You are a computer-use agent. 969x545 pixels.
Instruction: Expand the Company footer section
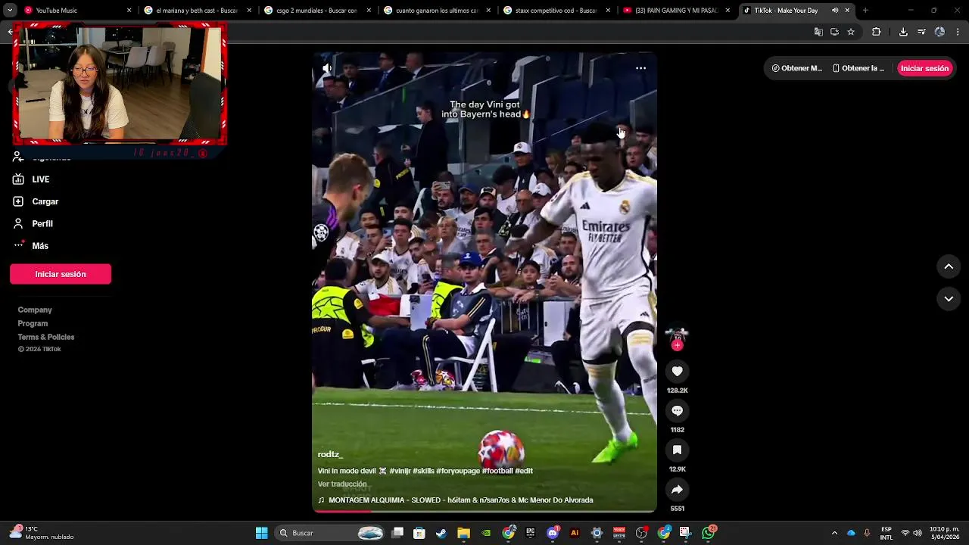35,310
